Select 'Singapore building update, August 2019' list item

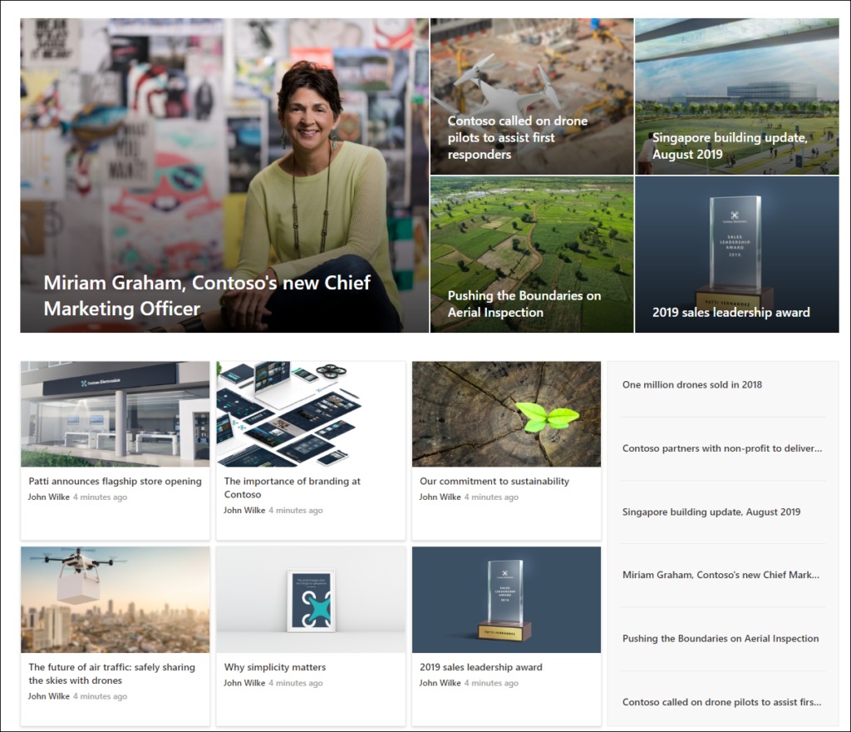pos(711,512)
